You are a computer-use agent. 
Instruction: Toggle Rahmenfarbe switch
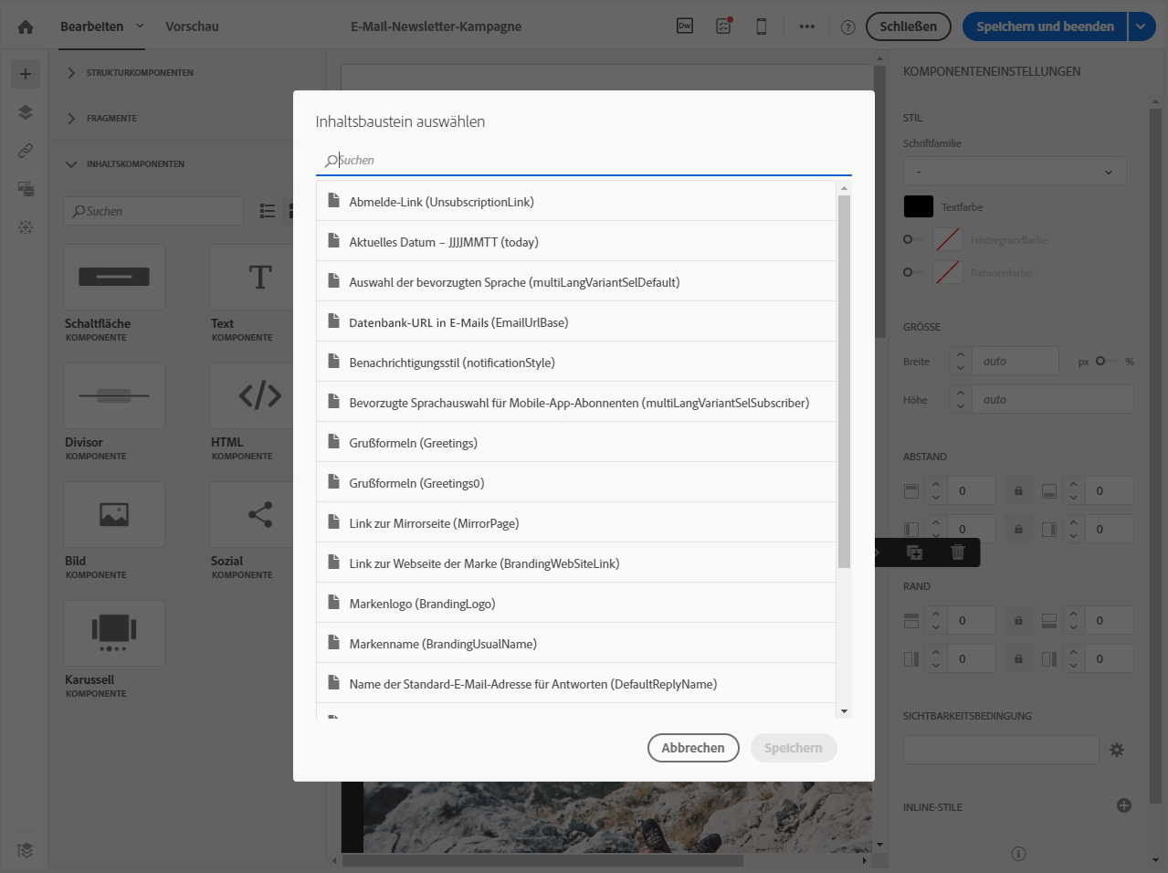tap(914, 272)
